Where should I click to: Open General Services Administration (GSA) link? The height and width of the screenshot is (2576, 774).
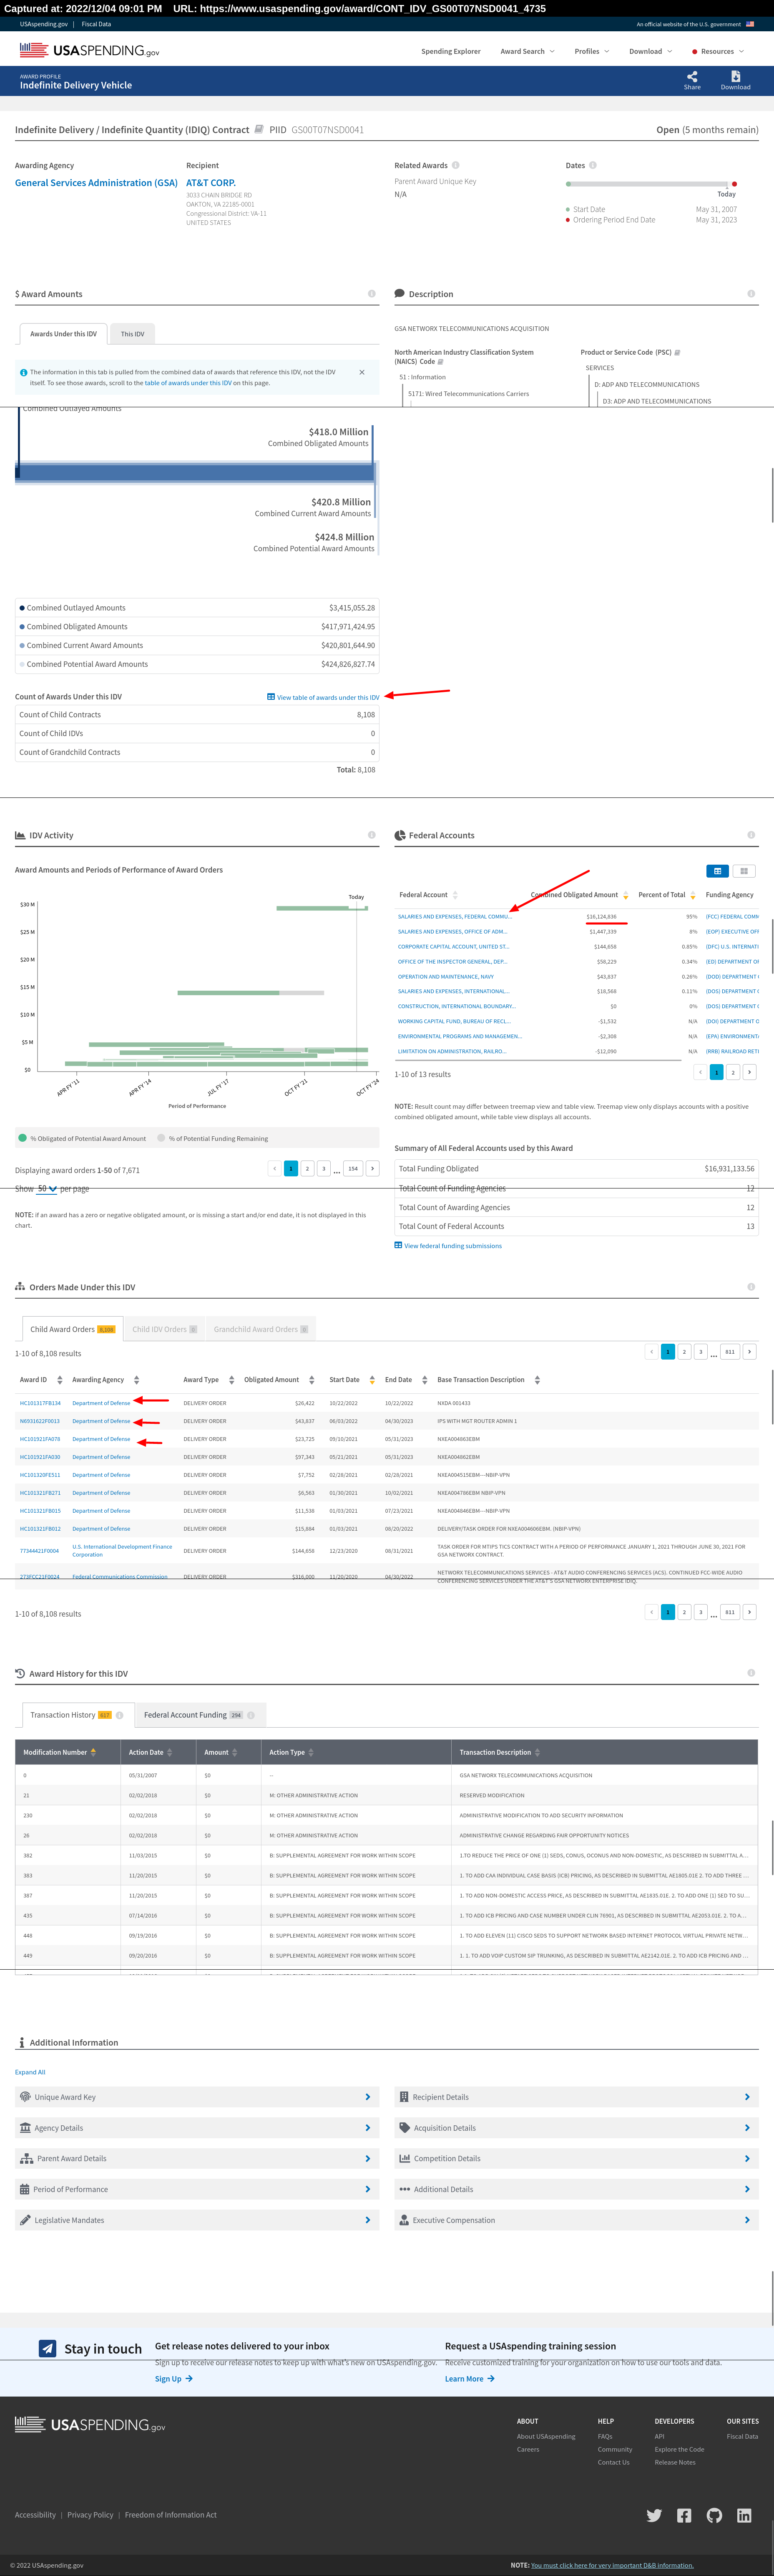point(96,183)
